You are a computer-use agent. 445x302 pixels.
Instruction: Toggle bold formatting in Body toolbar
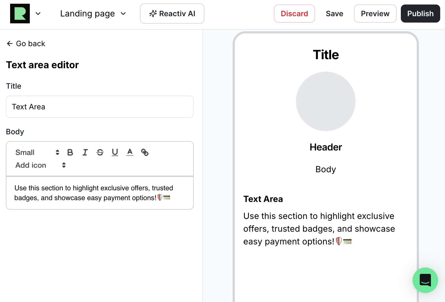(70, 152)
